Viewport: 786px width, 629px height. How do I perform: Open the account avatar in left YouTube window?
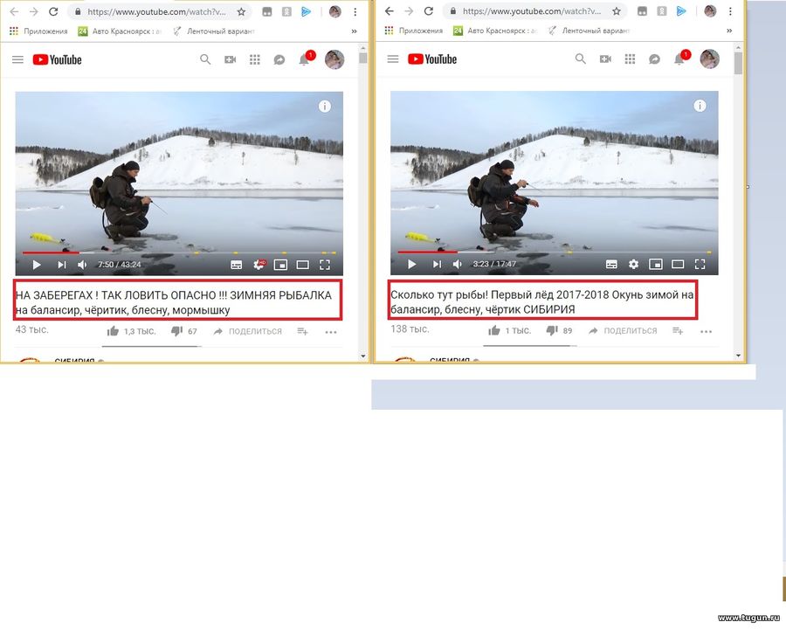[x=334, y=59]
